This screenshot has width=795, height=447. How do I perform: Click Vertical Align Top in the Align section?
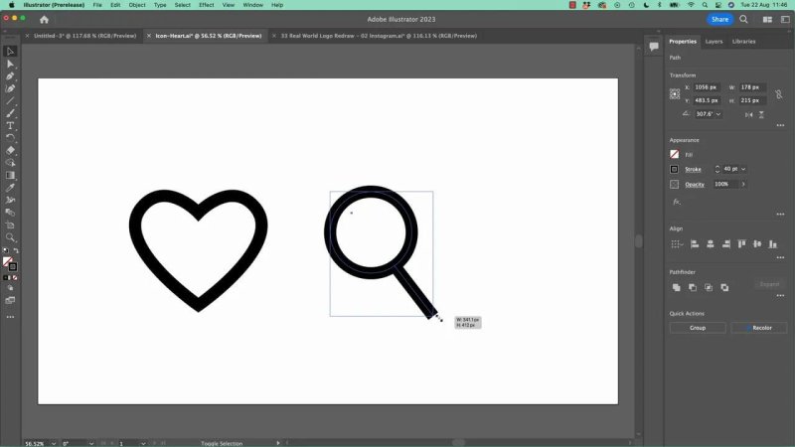741,244
